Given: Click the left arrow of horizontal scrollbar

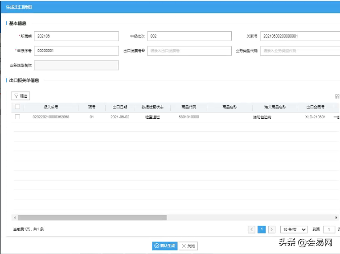Looking at the screenshot, I should [x=15, y=217].
